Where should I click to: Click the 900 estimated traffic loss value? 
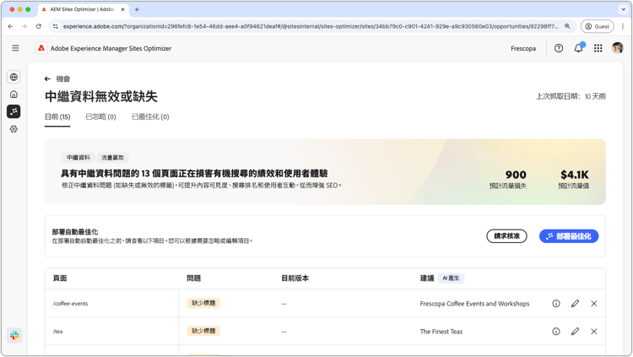(x=516, y=175)
